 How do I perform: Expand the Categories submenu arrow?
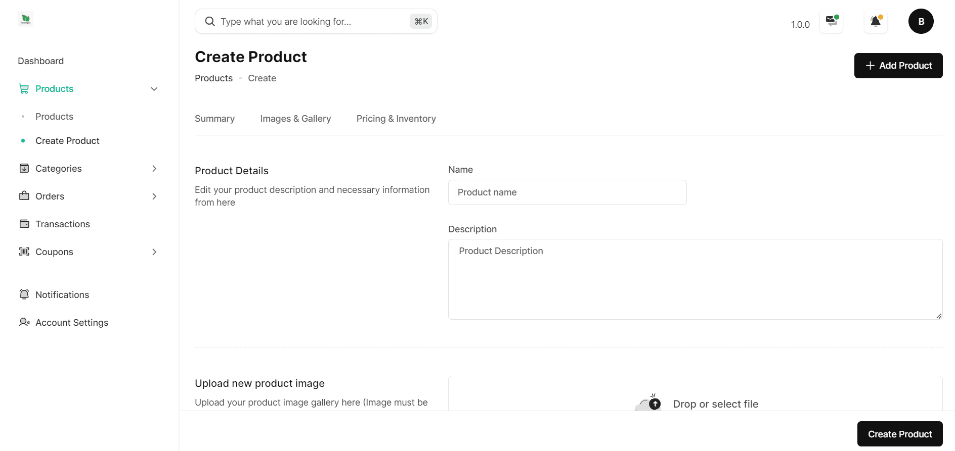click(154, 169)
